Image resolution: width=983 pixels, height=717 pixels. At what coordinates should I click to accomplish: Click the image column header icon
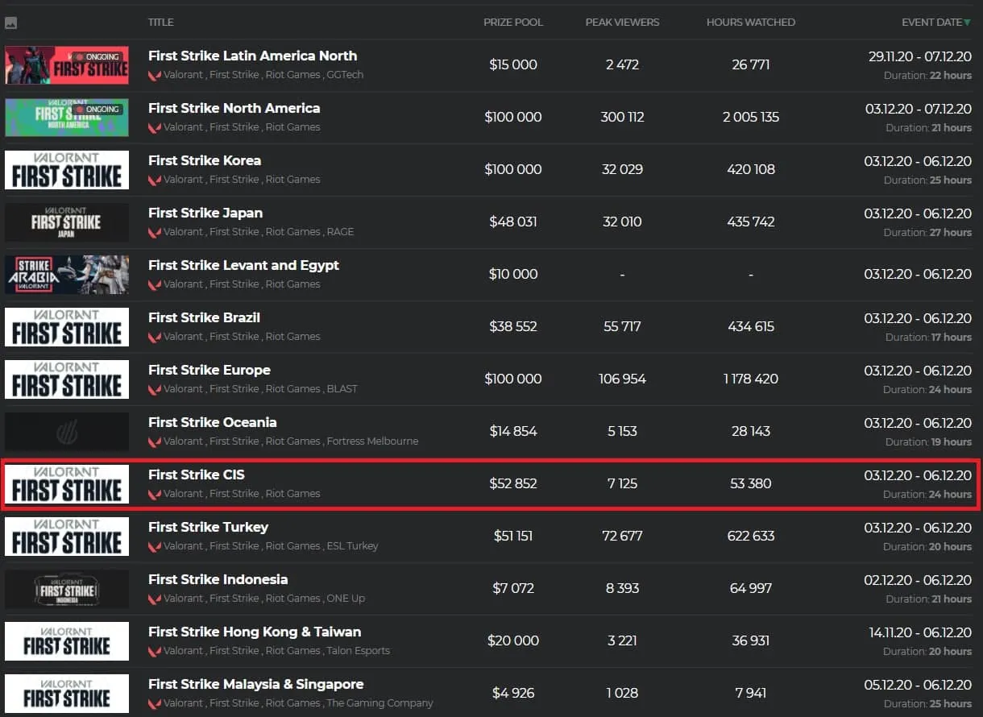point(11,23)
